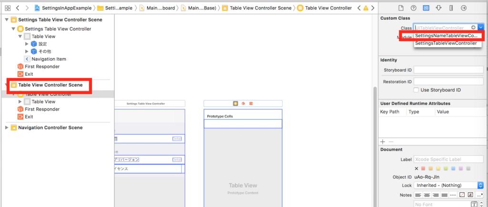Screen dimensions: 488x207
Task: Pick the red label color
Action: point(423,168)
